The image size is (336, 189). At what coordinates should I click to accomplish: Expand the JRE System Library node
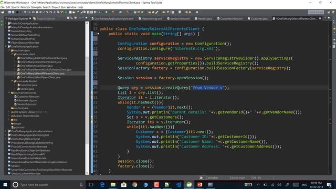[x=9, y=112]
